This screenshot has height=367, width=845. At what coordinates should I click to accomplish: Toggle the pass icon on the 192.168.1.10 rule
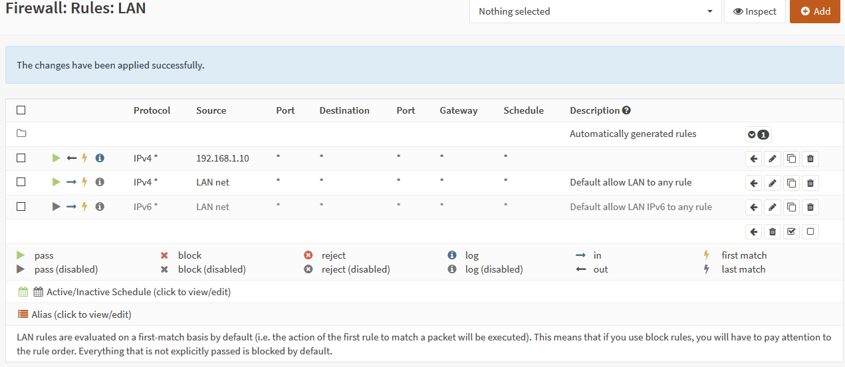click(x=57, y=158)
